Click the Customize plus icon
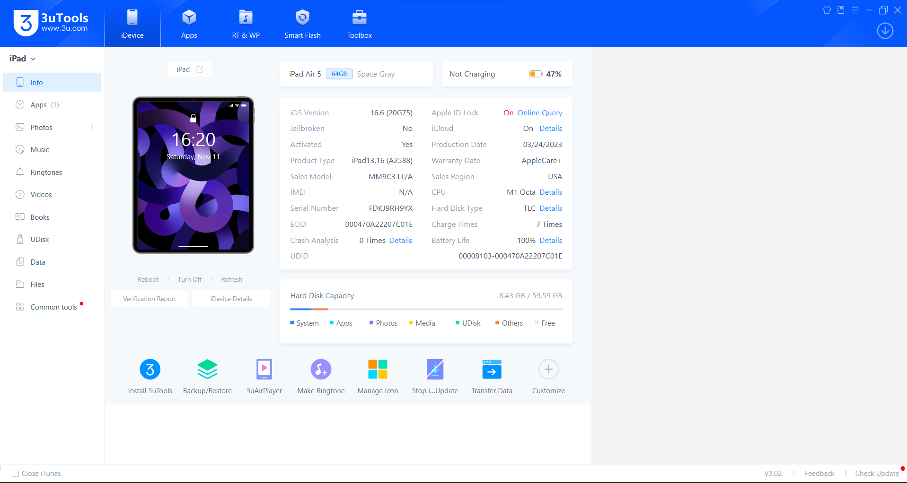 [548, 370]
